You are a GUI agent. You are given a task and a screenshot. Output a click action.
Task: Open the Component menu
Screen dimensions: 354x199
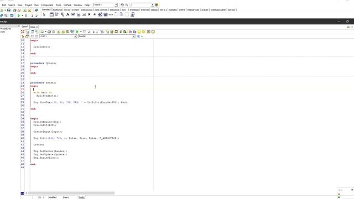pos(47,5)
